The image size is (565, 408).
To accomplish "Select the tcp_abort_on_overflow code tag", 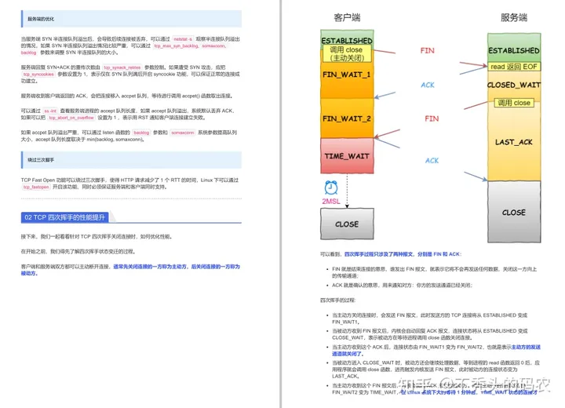I will coord(71,118).
